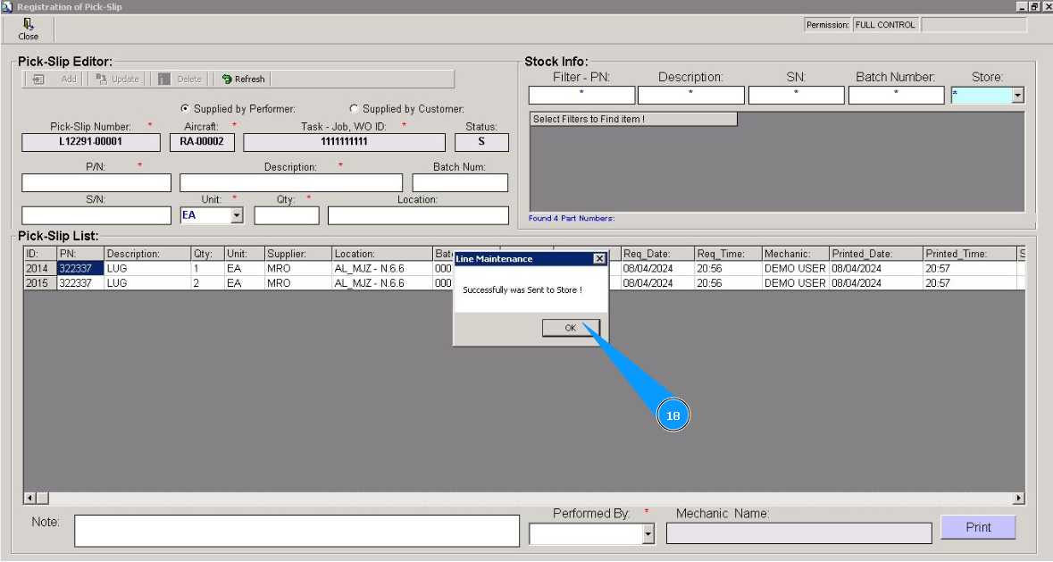Screen dimensions: 1053x562
Task: Restore the Registration of Pick-Slip window
Action: click(x=1035, y=6)
